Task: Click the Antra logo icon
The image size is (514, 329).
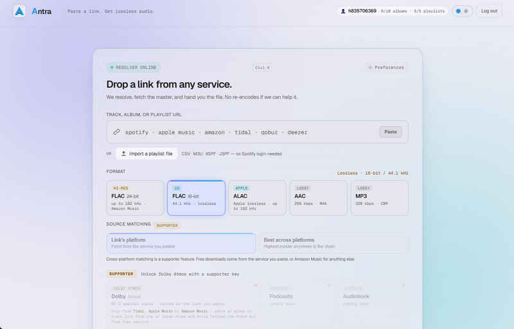Action: (x=19, y=11)
